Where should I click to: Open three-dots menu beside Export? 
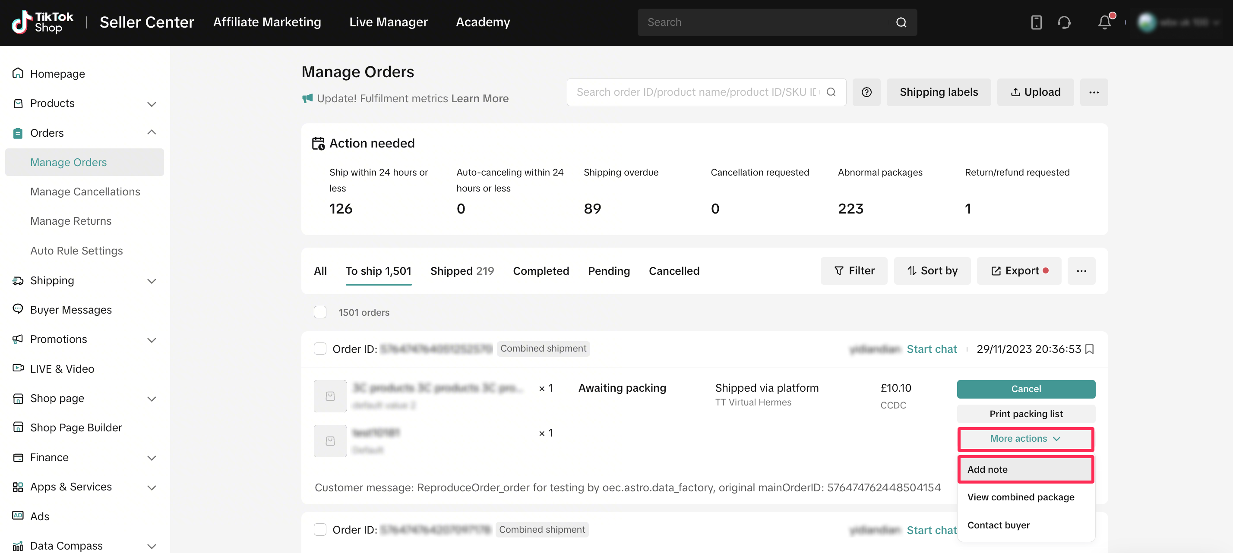coord(1081,271)
